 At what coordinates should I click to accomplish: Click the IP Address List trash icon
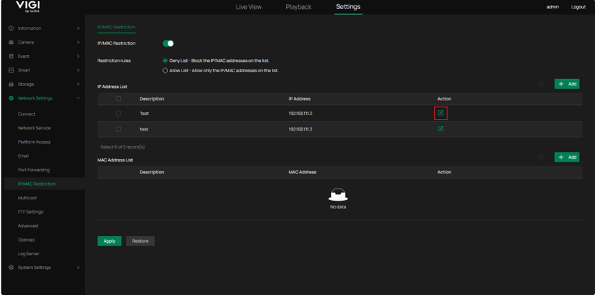point(541,84)
